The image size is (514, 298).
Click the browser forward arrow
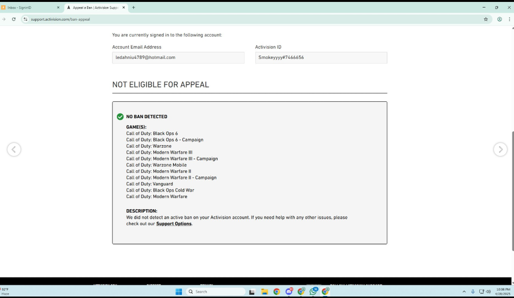click(x=4, y=19)
